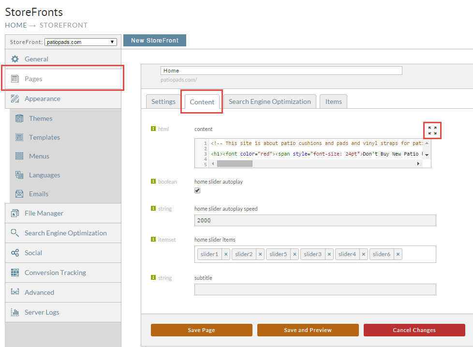Click the html info icon beside content

point(153,129)
